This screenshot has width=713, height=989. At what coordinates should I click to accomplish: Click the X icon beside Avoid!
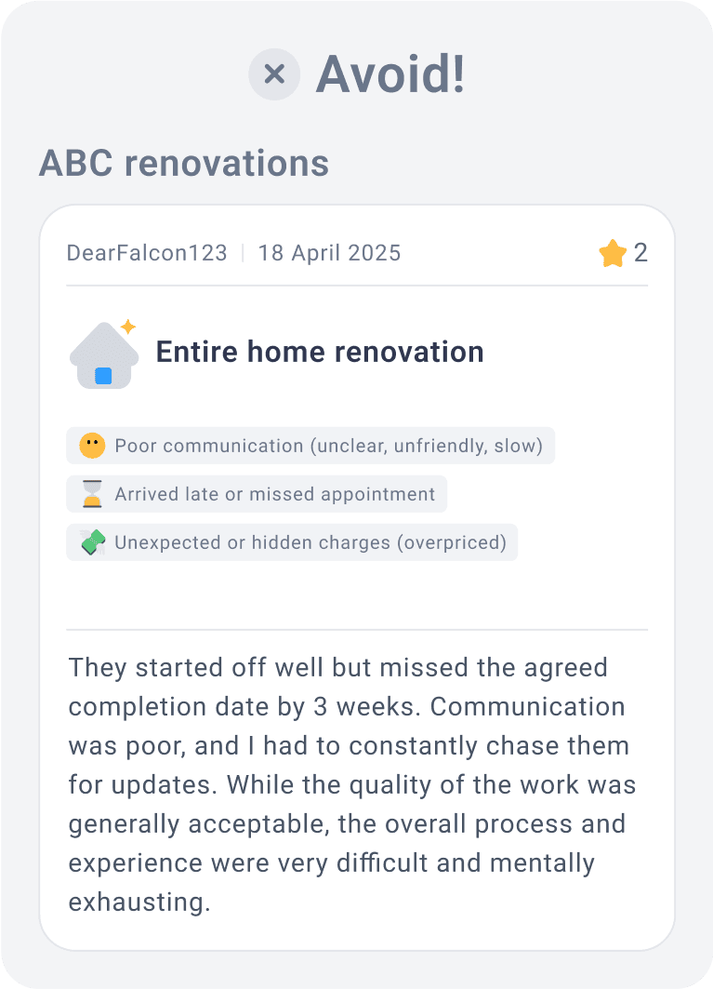pos(274,74)
